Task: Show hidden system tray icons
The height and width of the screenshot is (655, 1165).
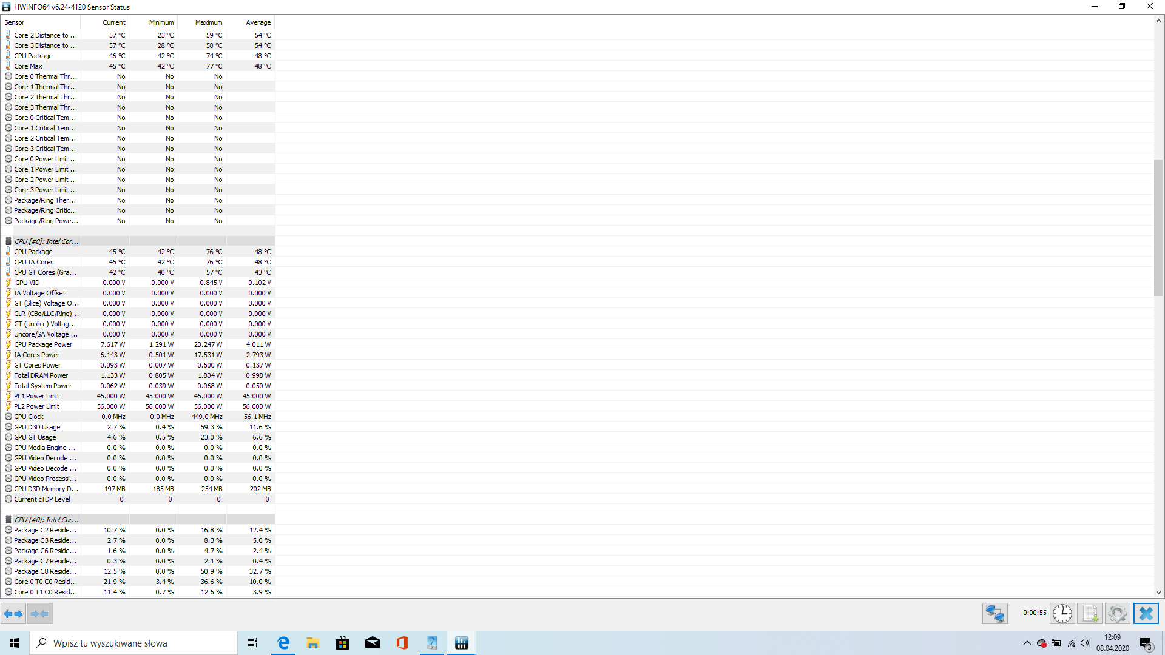Action: pos(1027,643)
